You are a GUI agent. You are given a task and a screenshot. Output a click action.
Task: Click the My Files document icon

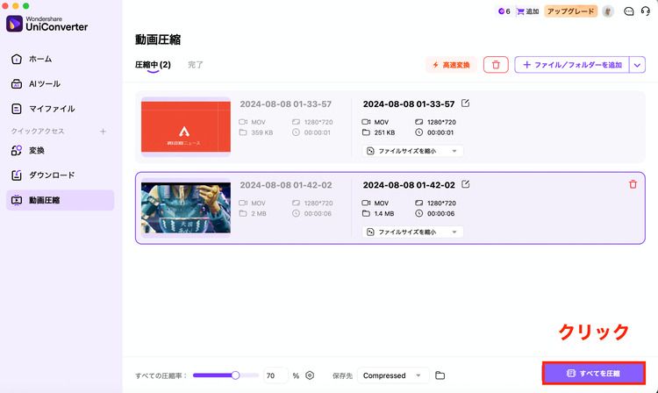point(17,109)
